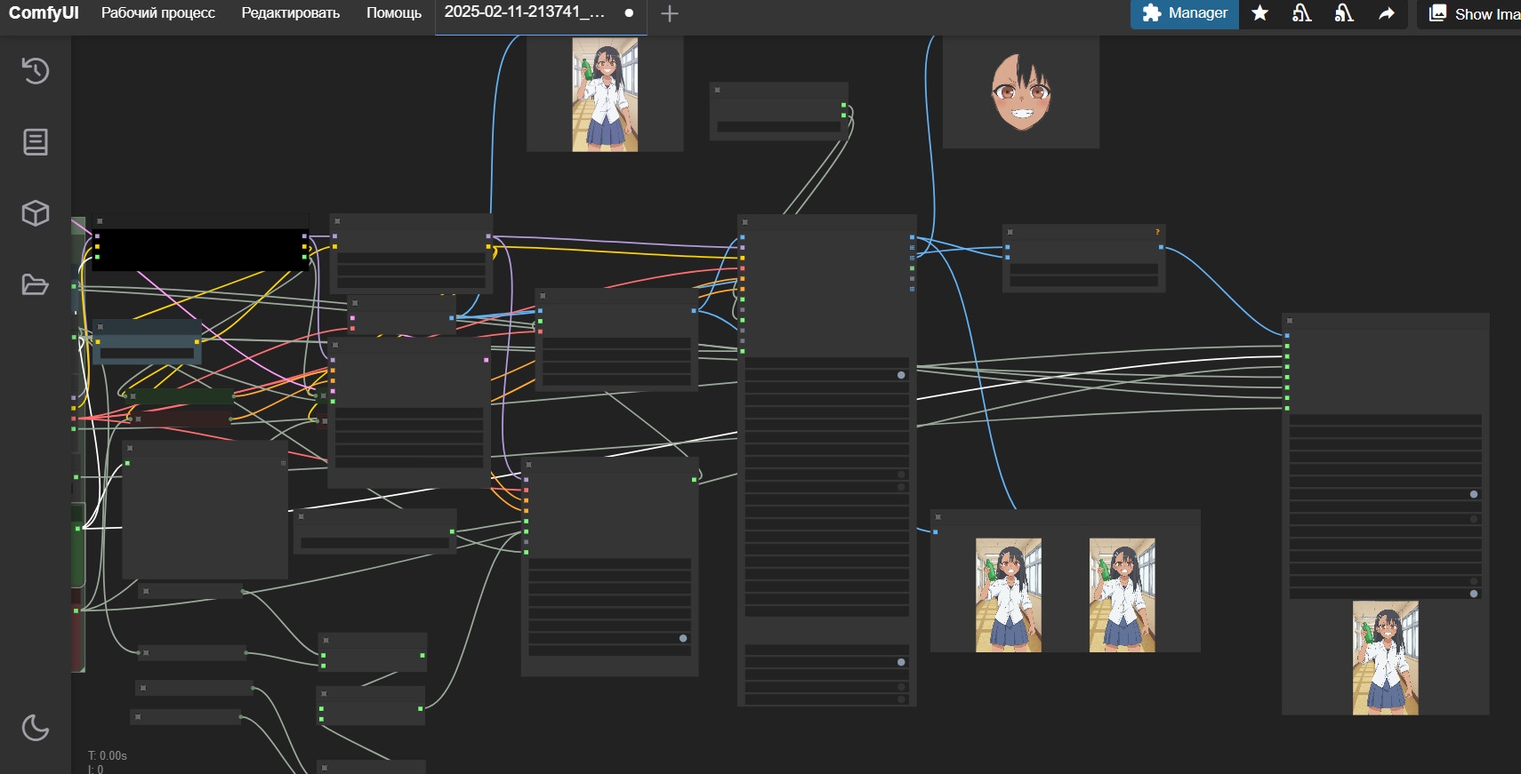1521x774 pixels.
Task: Click the orange question mark badge on a node
Action: coord(1157,232)
